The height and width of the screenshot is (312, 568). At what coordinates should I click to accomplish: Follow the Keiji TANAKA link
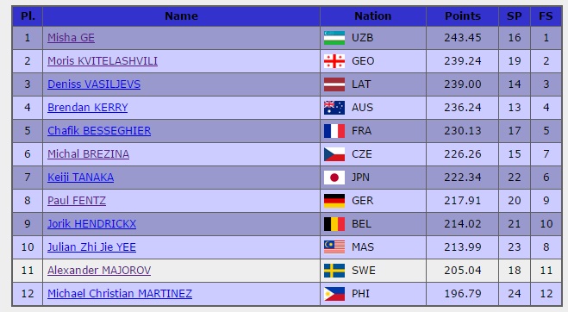click(80, 178)
